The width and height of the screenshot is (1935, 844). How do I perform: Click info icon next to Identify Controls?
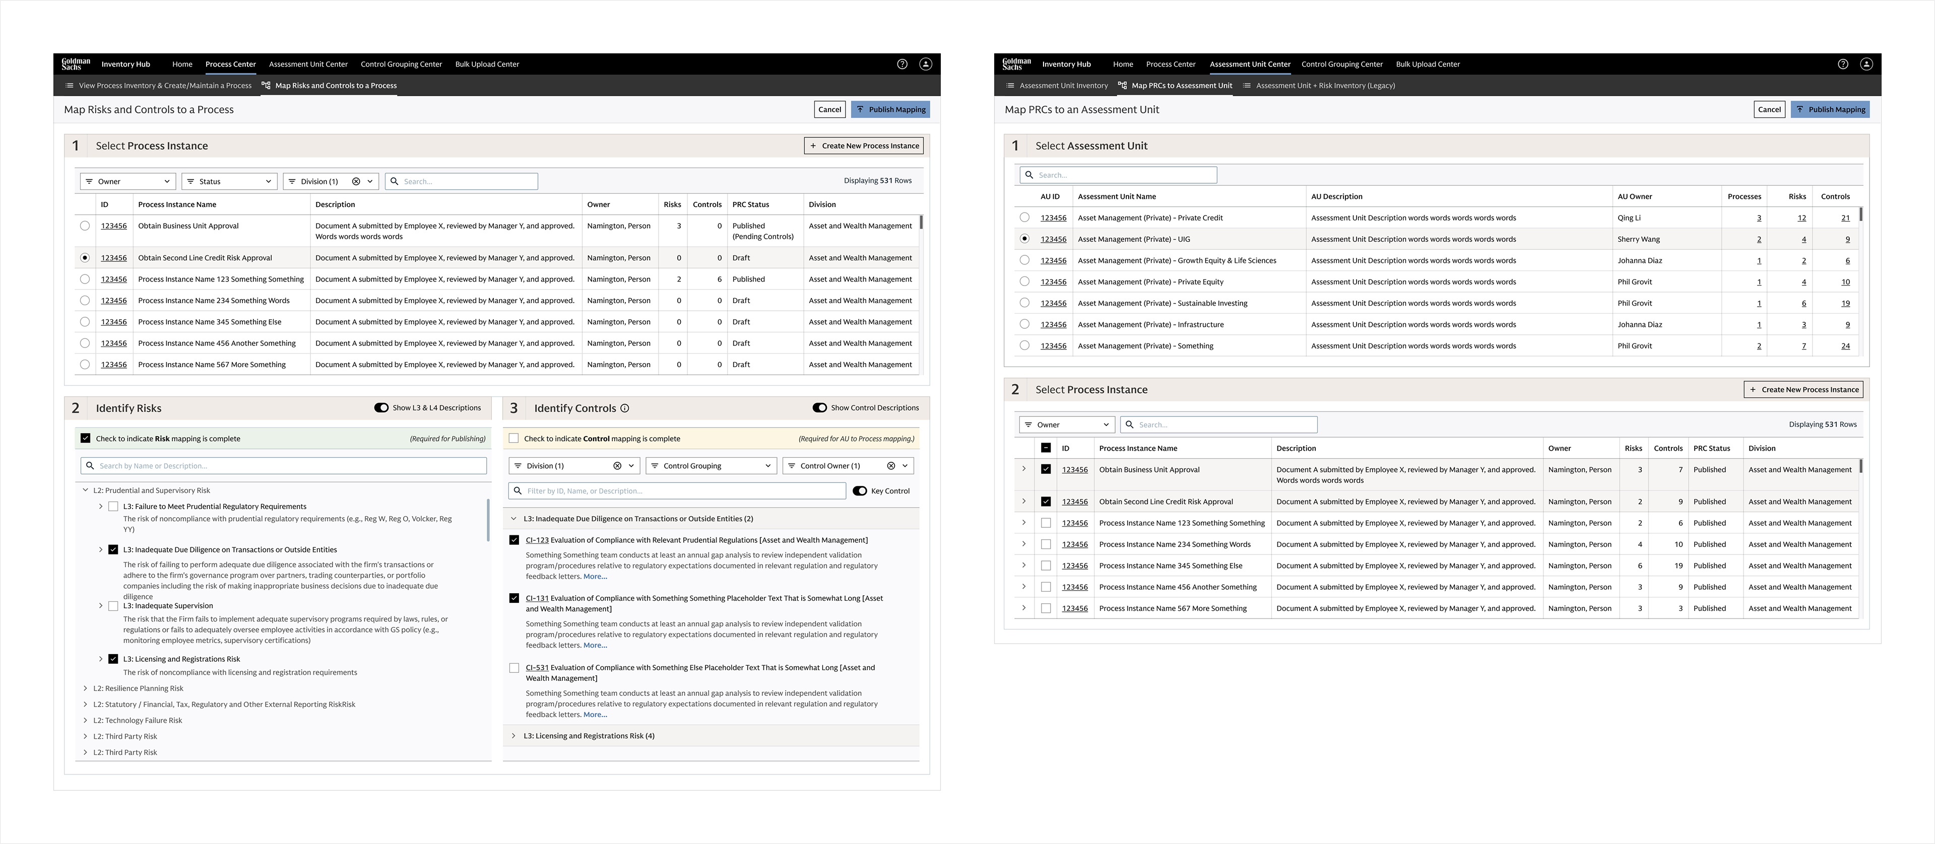pyautogui.click(x=625, y=408)
